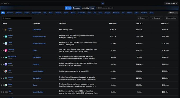This screenshot has height=98, width=180.
Task: Focus the table search field
Action: (17, 18)
